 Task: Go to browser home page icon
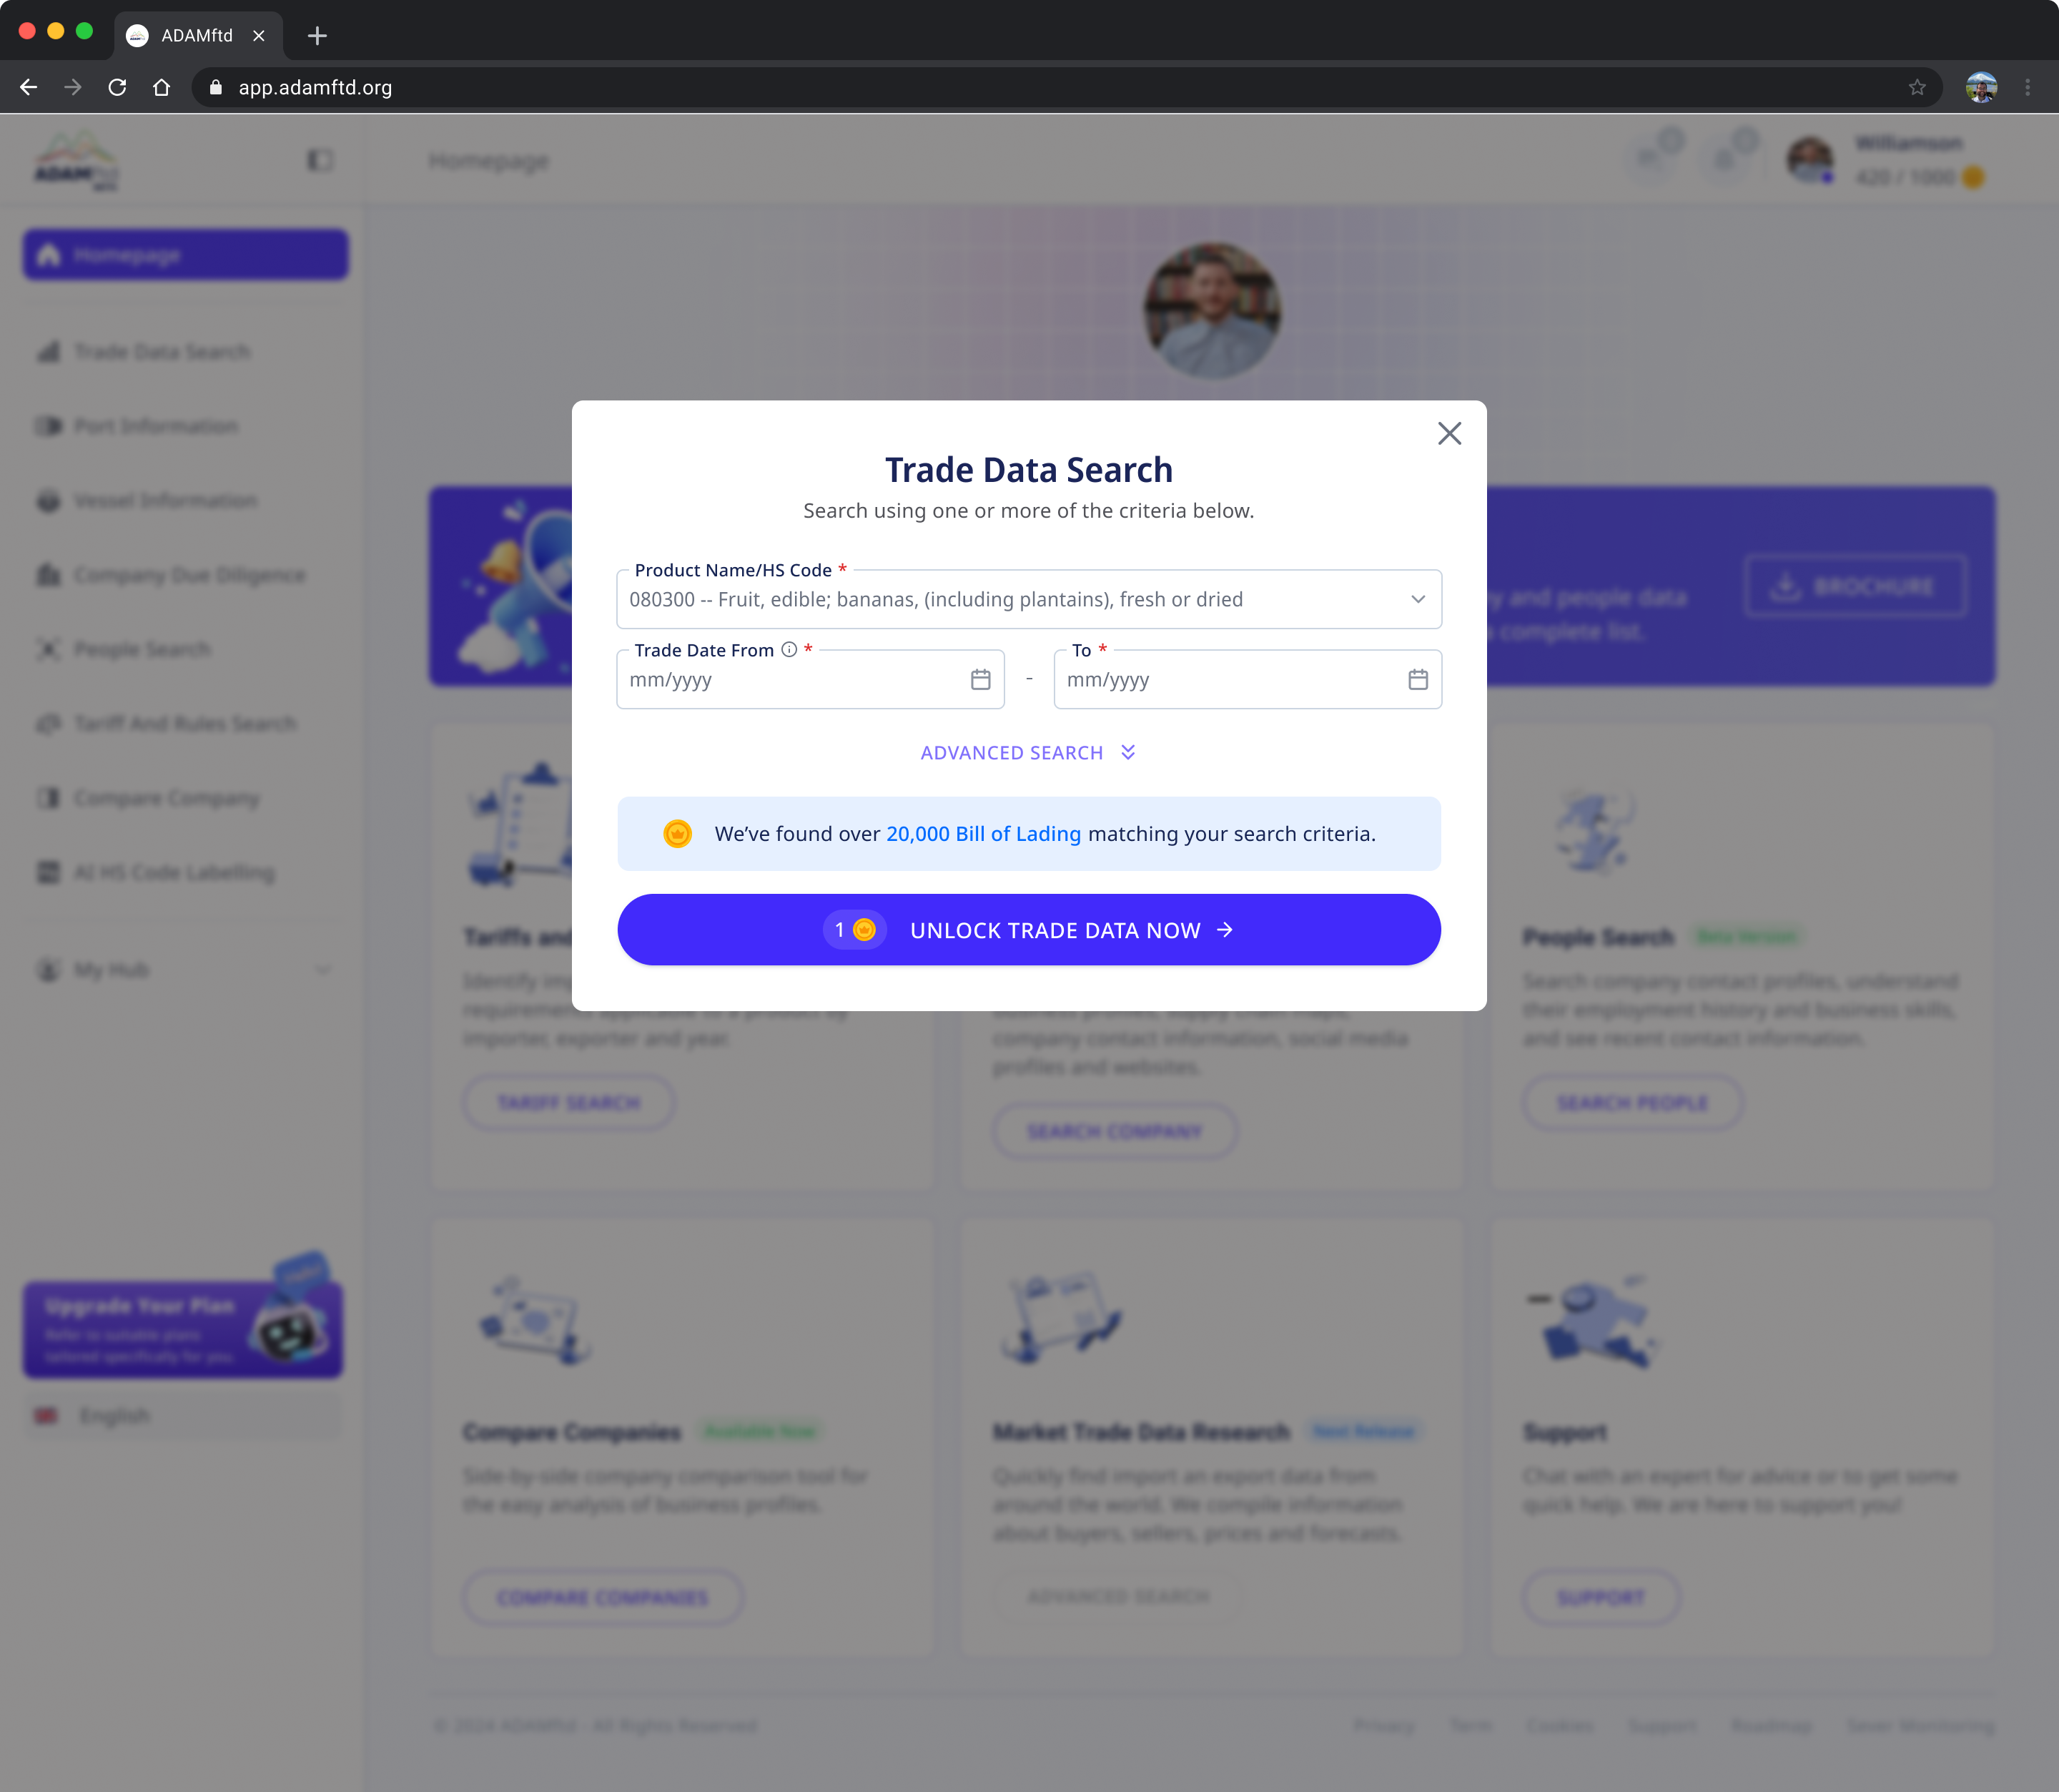(x=161, y=88)
